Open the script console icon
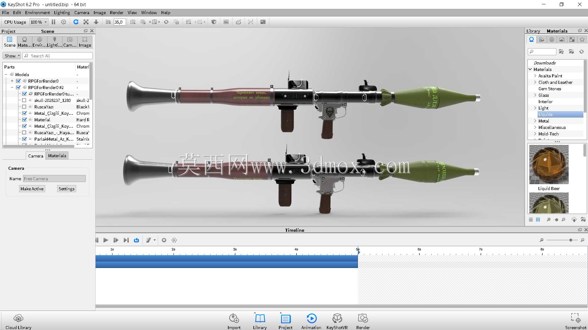The width and height of the screenshot is (588, 330). pos(263,22)
